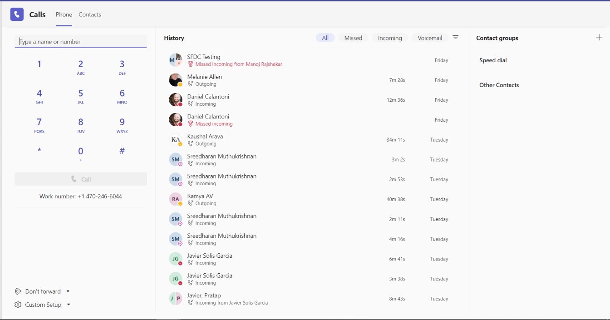Dial digit 3 DEF on keypad
Image resolution: width=610 pixels, height=320 pixels.
(122, 67)
